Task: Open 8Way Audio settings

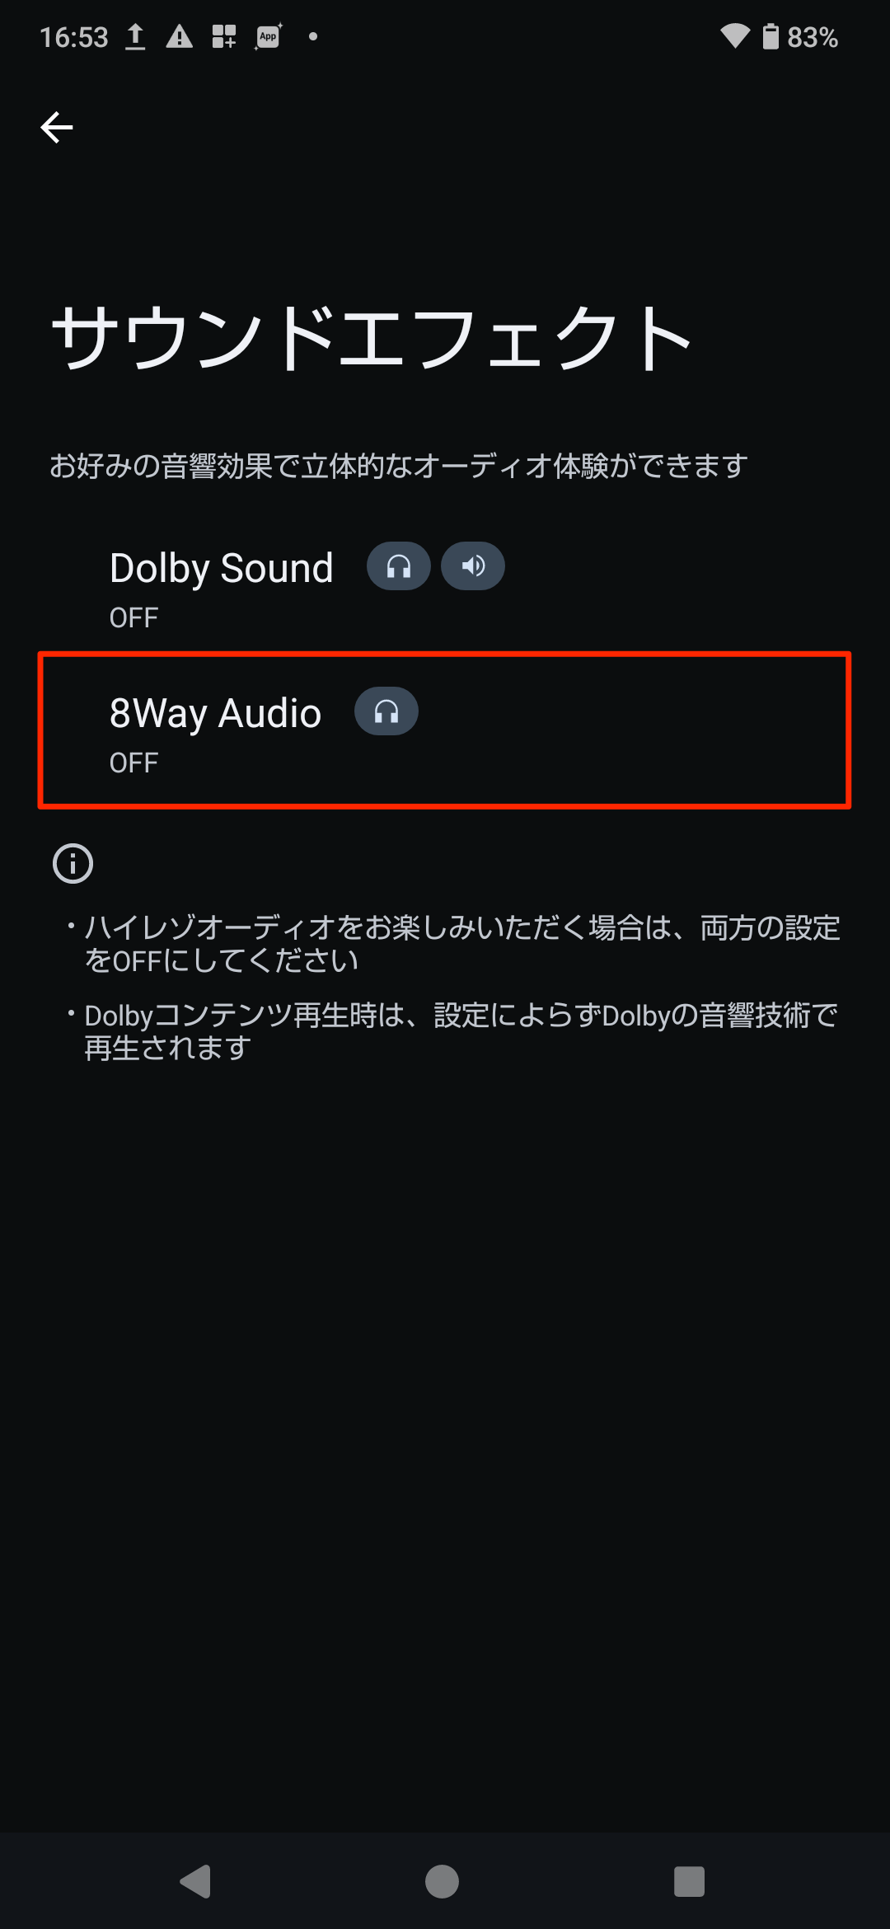Action: point(445,730)
